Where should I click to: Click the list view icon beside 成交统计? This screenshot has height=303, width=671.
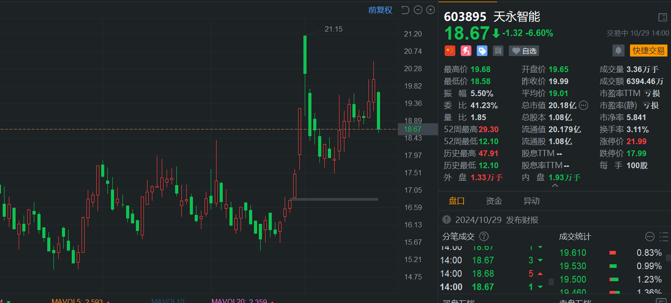click(664, 236)
